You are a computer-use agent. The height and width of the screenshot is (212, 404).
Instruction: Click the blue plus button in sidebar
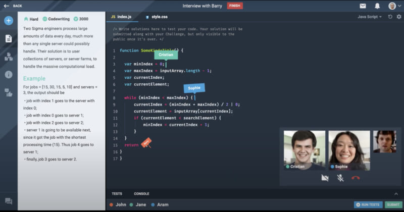(x=9, y=21)
